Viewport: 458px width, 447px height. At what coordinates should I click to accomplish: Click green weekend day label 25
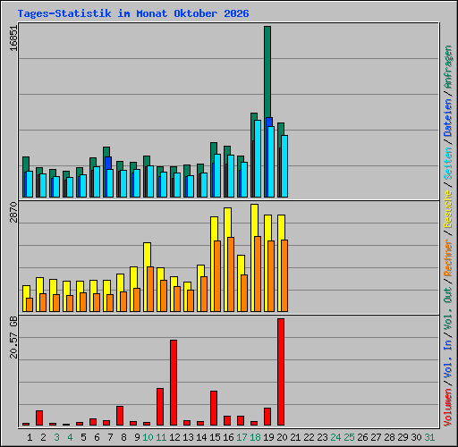[350, 437]
